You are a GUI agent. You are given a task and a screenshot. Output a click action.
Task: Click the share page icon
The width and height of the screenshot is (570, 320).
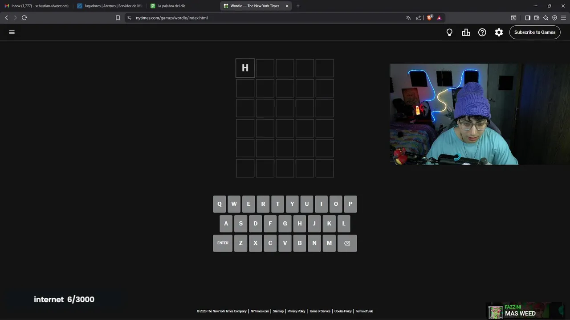click(x=419, y=18)
